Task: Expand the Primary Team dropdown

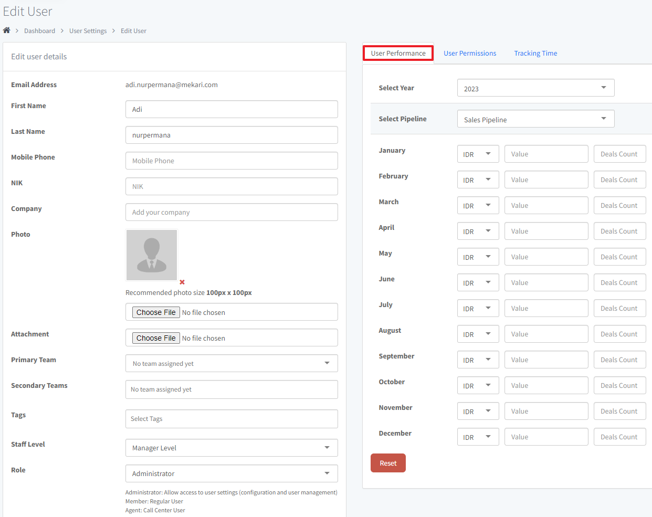Action: point(232,363)
